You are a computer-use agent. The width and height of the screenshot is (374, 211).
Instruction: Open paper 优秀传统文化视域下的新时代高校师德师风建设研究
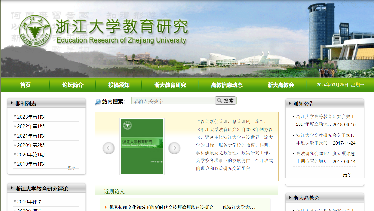click(182, 207)
